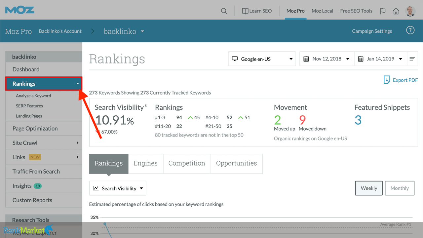Open Free SEO Tools menu
The image size is (423, 238).
click(356, 11)
